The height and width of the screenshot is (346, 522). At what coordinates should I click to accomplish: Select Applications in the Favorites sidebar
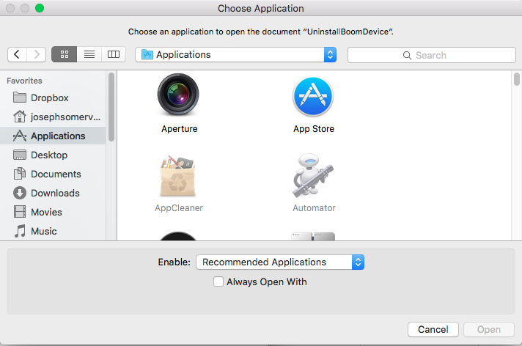click(x=54, y=136)
